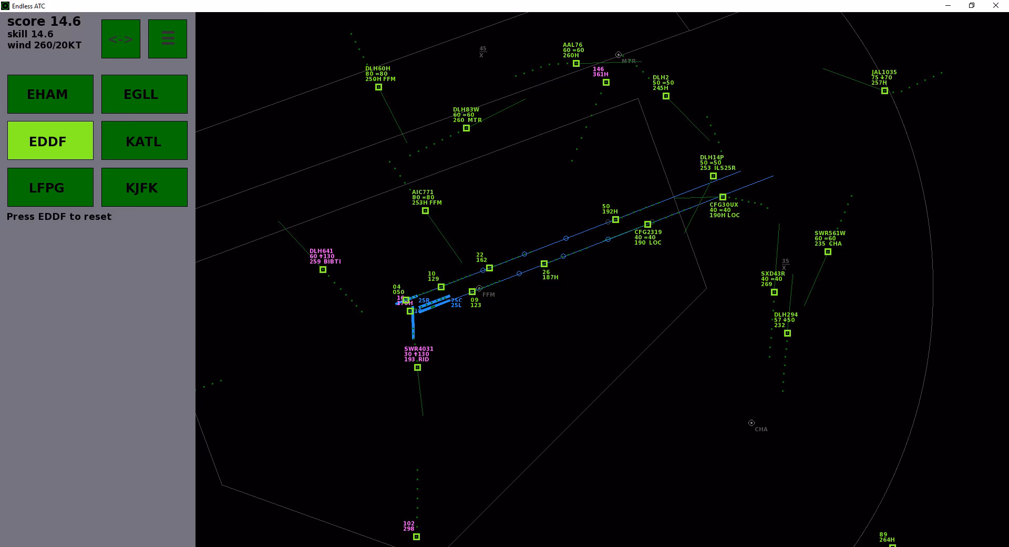Select aircraft DLH2 blip
The width and height of the screenshot is (1009, 547).
point(666,96)
